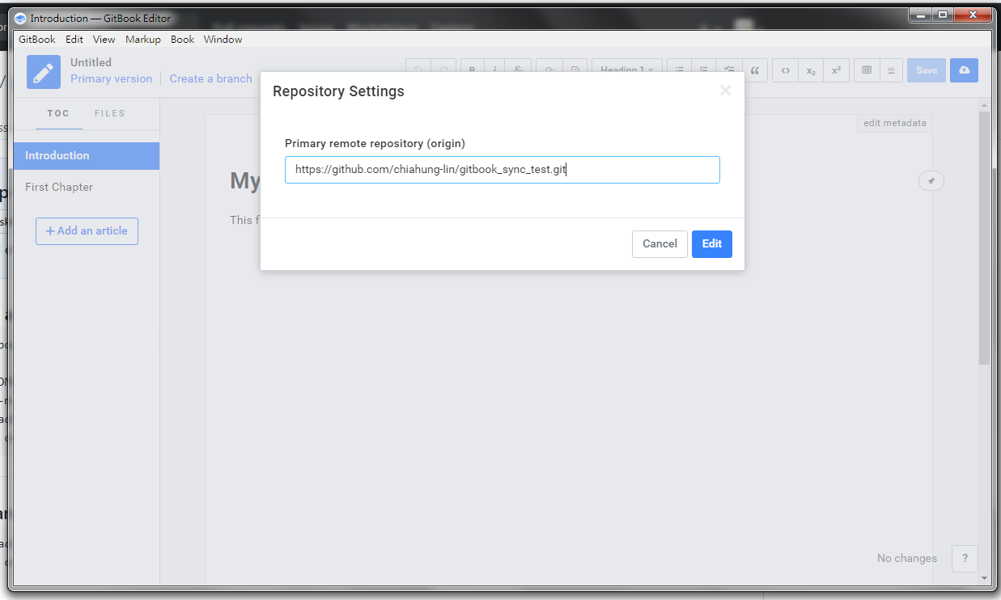Viewport: 1001px width, 600px height.
Task: Click the Create a branch link
Action: coord(210,78)
